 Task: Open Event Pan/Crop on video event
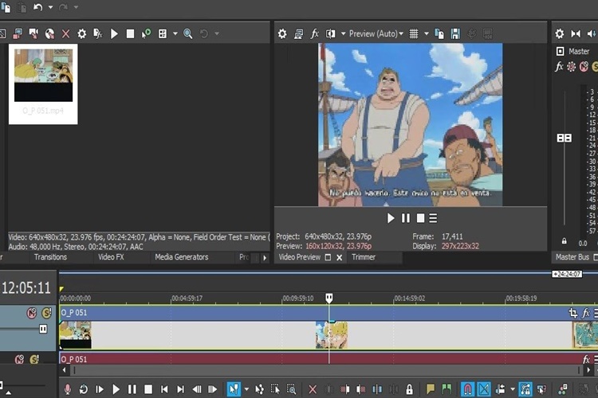coord(572,313)
